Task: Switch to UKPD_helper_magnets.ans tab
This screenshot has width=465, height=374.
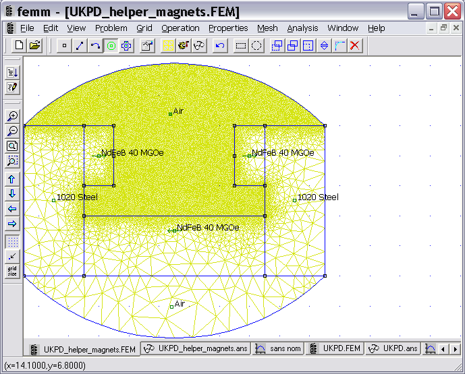Action: [196, 348]
